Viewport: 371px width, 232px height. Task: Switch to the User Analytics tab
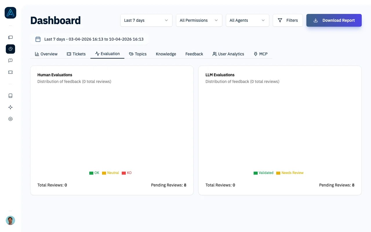pyautogui.click(x=228, y=54)
